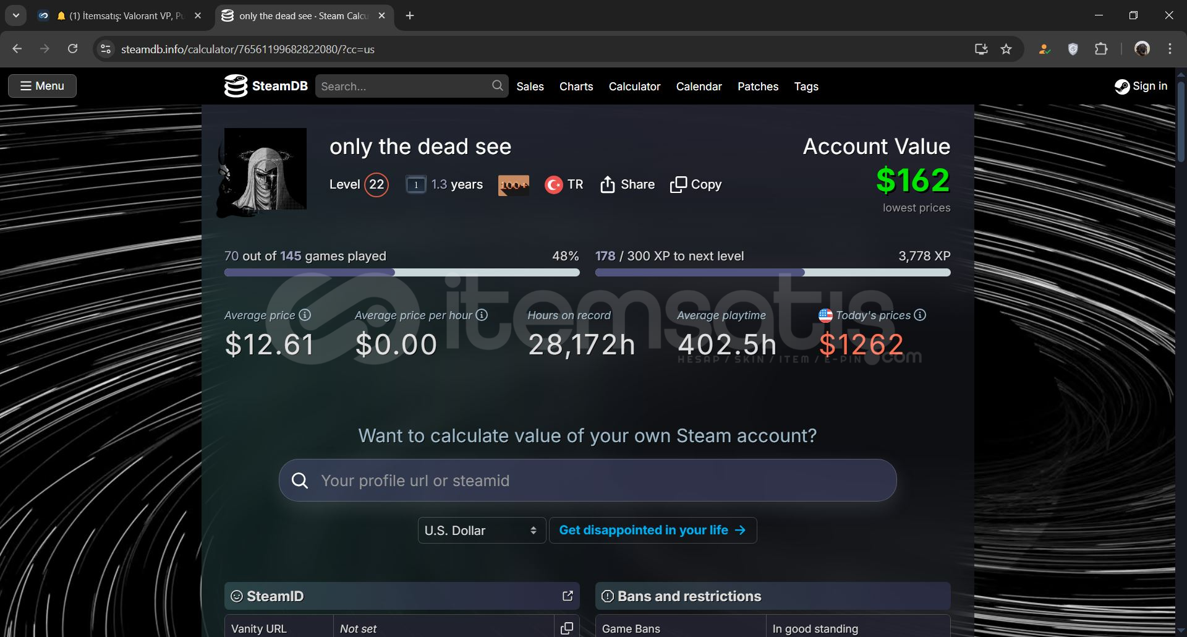
Task: Click the Turkey flag icon
Action: [x=553, y=184]
